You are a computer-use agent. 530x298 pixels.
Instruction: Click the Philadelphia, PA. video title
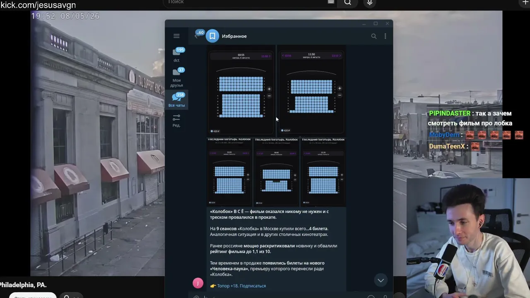click(x=23, y=285)
